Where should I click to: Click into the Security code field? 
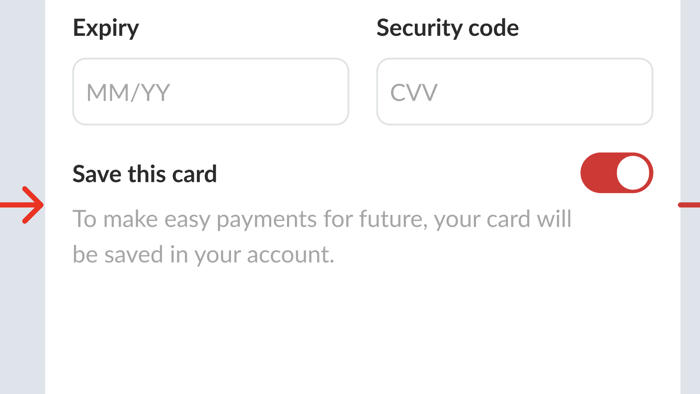[514, 92]
